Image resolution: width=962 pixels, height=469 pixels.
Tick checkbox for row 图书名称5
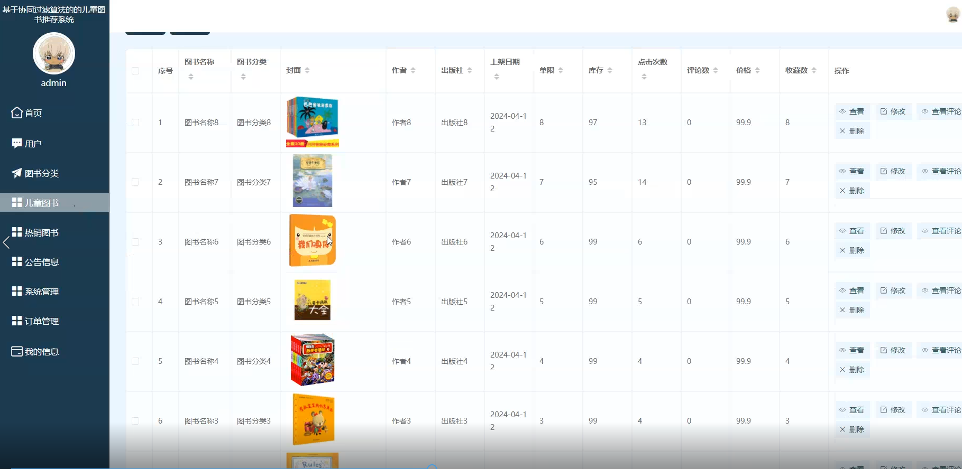[x=135, y=302]
